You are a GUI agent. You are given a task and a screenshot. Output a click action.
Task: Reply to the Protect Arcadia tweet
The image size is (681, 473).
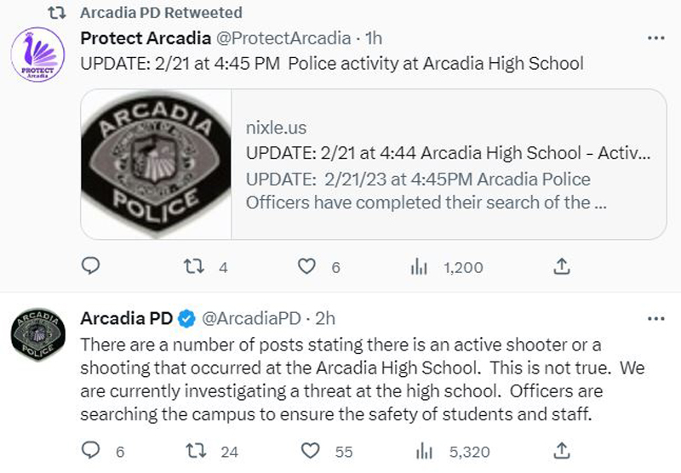91,265
